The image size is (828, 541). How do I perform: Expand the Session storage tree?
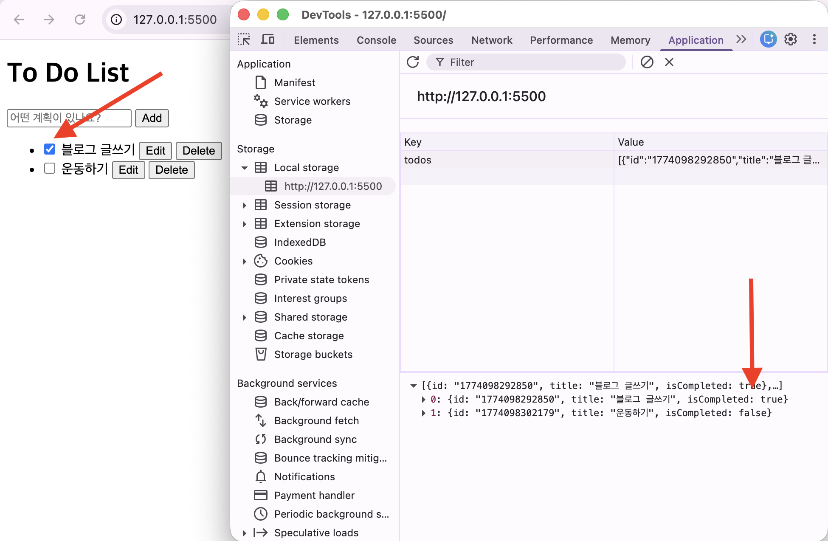coord(245,205)
